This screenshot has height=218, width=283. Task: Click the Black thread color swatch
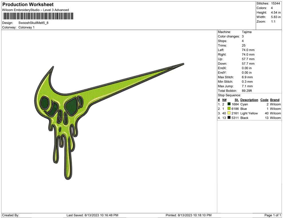coord(229,118)
